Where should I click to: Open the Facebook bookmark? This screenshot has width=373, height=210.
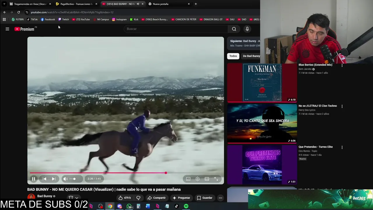pyautogui.click(x=48, y=20)
